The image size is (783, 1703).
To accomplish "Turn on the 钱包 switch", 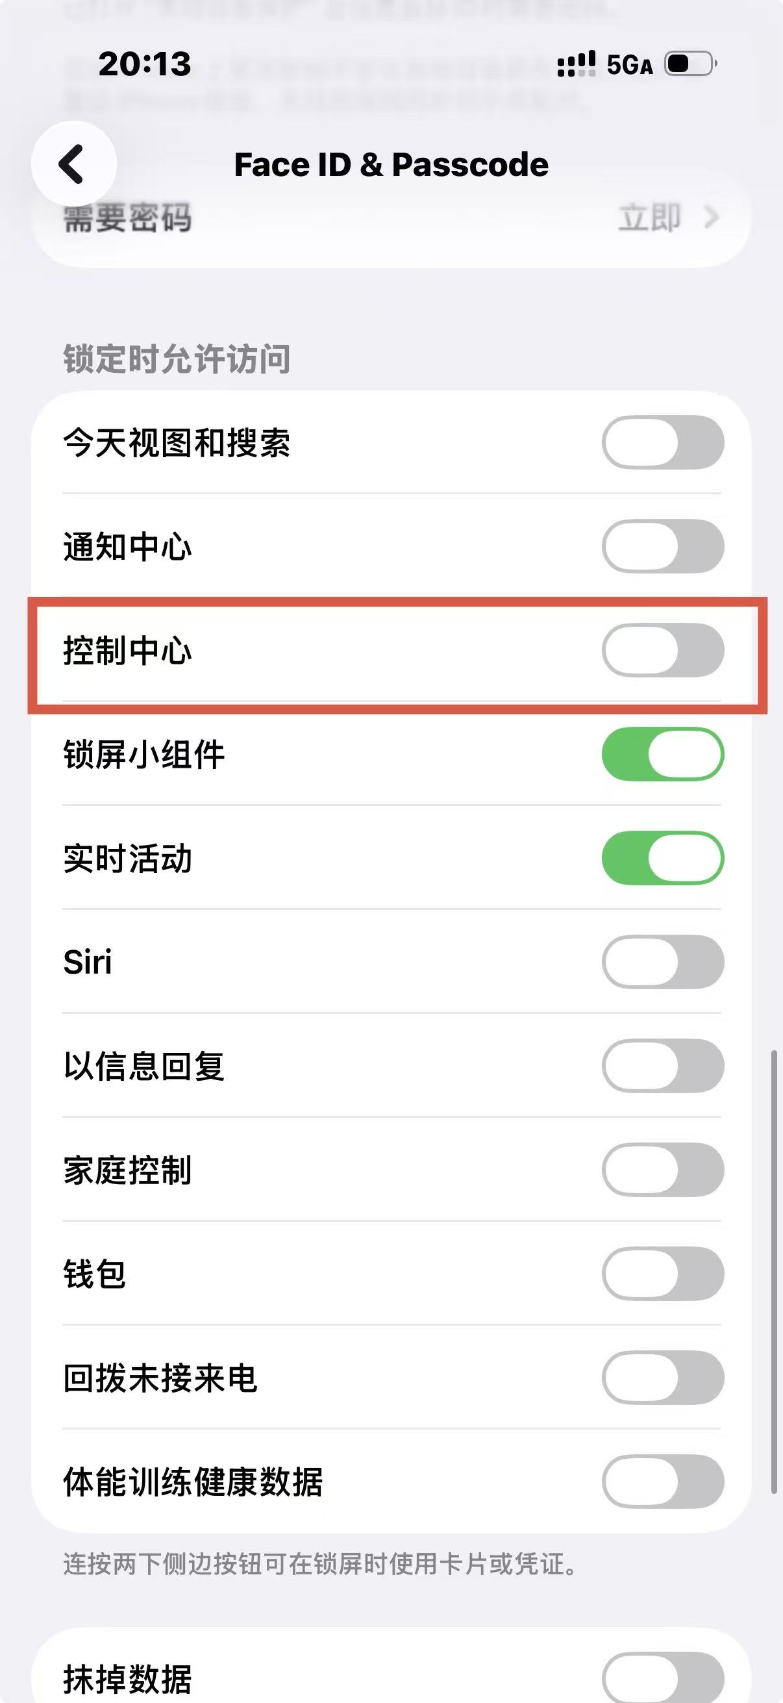I will (663, 1273).
